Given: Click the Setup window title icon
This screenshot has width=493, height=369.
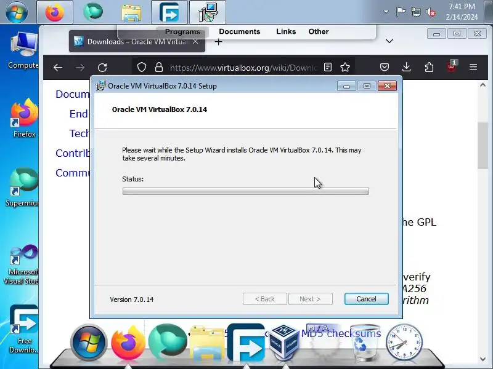Looking at the screenshot, I should (100, 85).
